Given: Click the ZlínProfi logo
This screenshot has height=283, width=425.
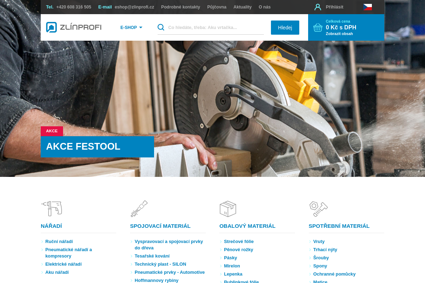Looking at the screenshot, I should [74, 27].
